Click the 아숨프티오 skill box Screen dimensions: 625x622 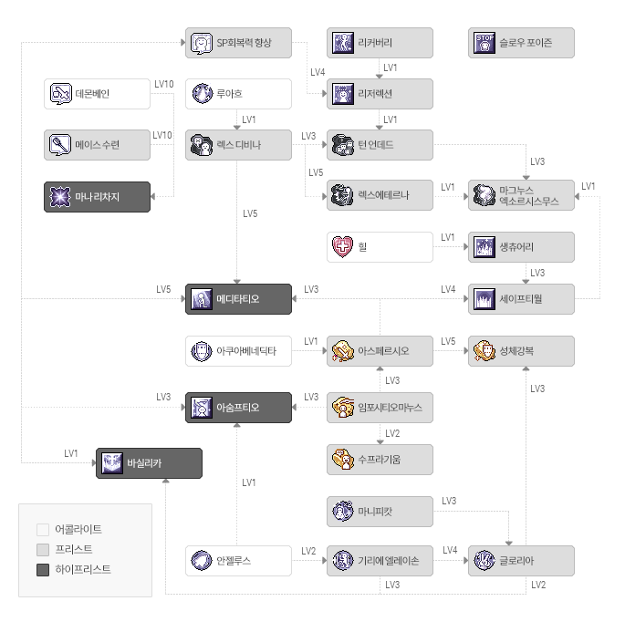pos(238,408)
